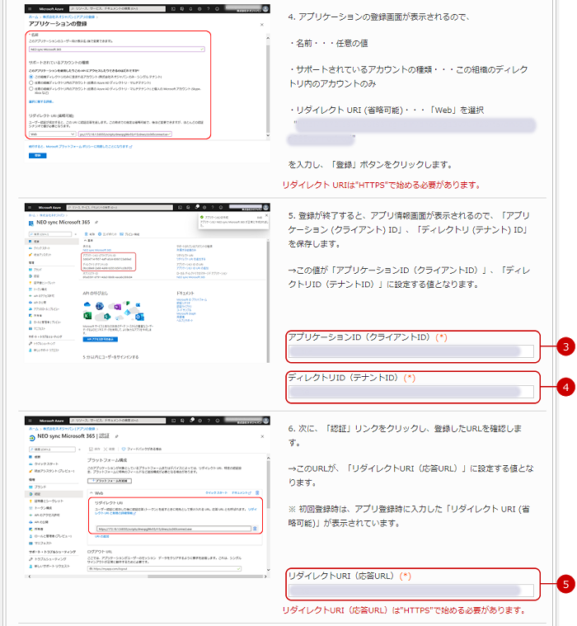Screen dimensions: 577x626
Task: Click the Directory ID (Tenant ID) input field
Action: 410,392
